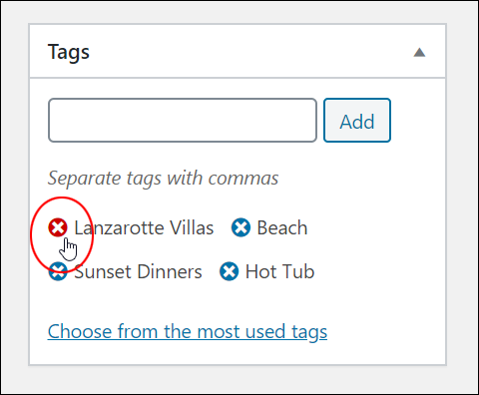Remove the Hot Tub tag
The width and height of the screenshot is (479, 395).
click(x=230, y=271)
